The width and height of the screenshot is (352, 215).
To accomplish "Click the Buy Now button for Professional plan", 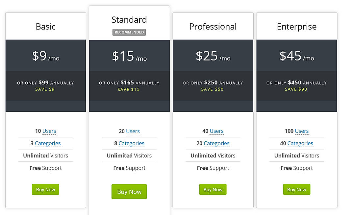I will tap(213, 189).
